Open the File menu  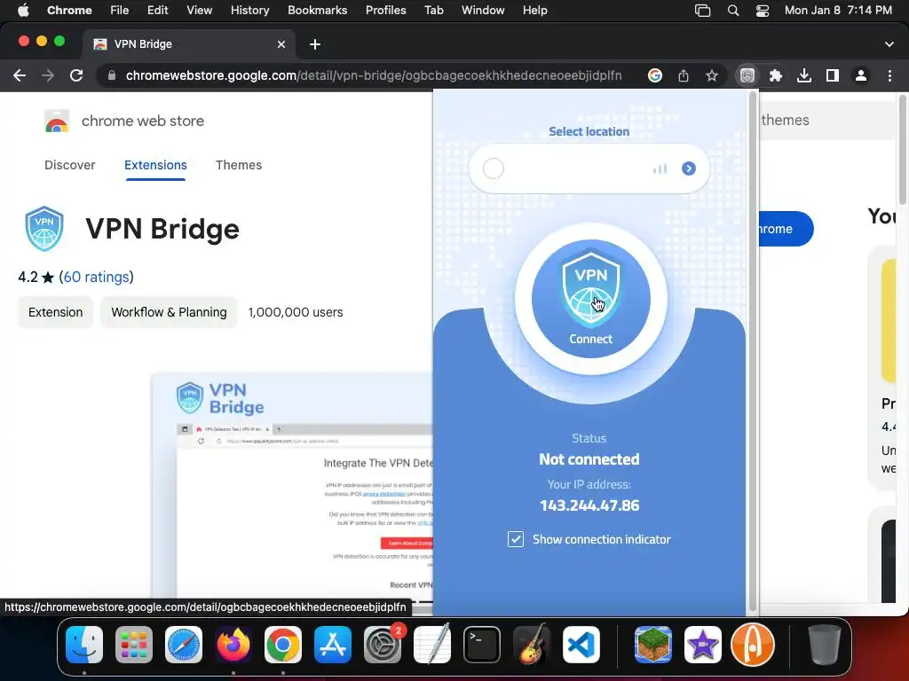pyautogui.click(x=120, y=11)
